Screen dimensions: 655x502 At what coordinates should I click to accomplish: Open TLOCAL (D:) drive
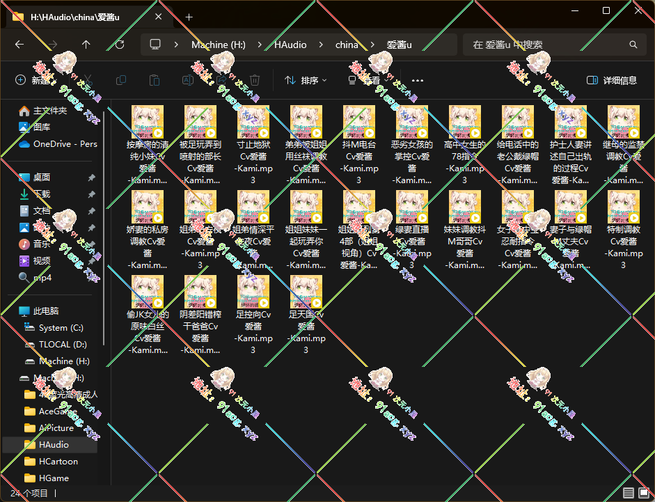click(x=63, y=345)
